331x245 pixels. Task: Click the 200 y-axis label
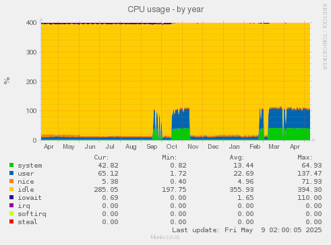[32, 81]
